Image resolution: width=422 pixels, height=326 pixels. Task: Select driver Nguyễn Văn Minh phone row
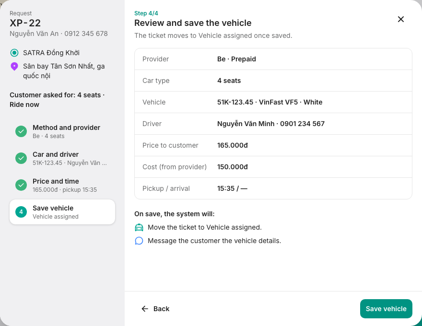click(271, 124)
